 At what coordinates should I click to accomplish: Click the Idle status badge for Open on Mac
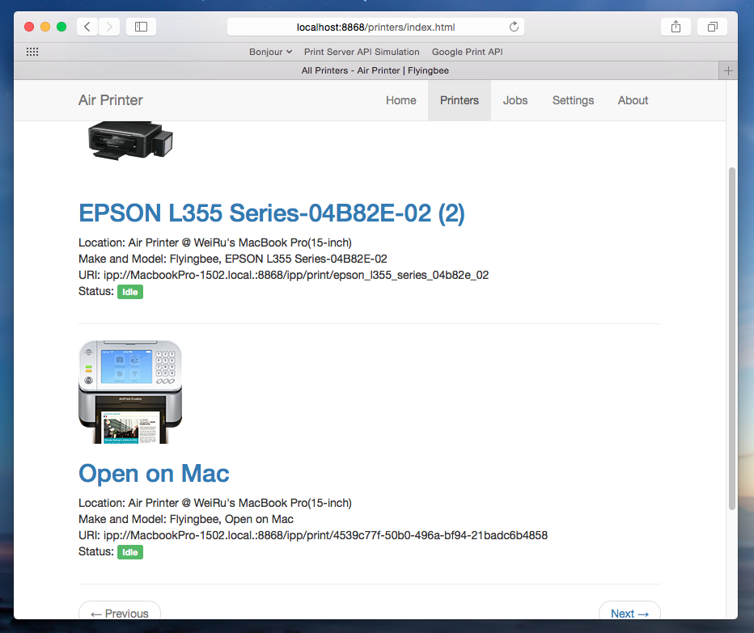[x=129, y=552]
